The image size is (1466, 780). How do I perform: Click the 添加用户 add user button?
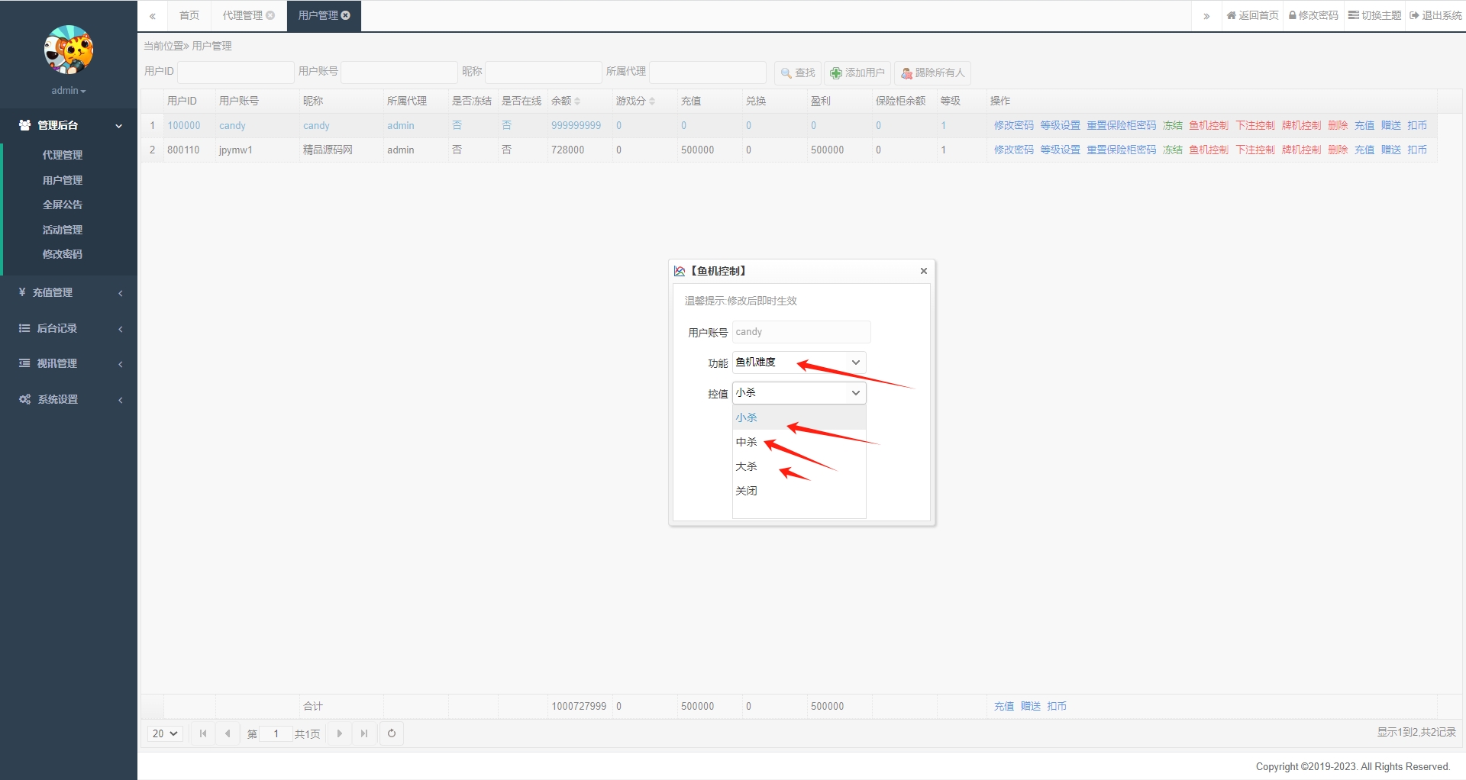(x=857, y=73)
